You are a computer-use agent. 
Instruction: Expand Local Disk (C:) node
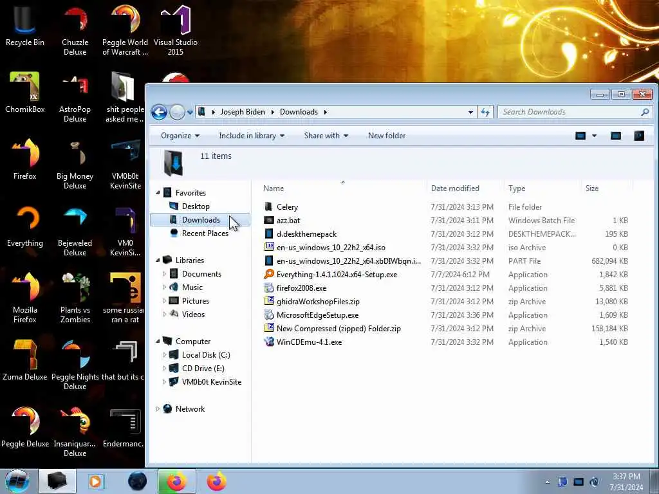tap(164, 355)
